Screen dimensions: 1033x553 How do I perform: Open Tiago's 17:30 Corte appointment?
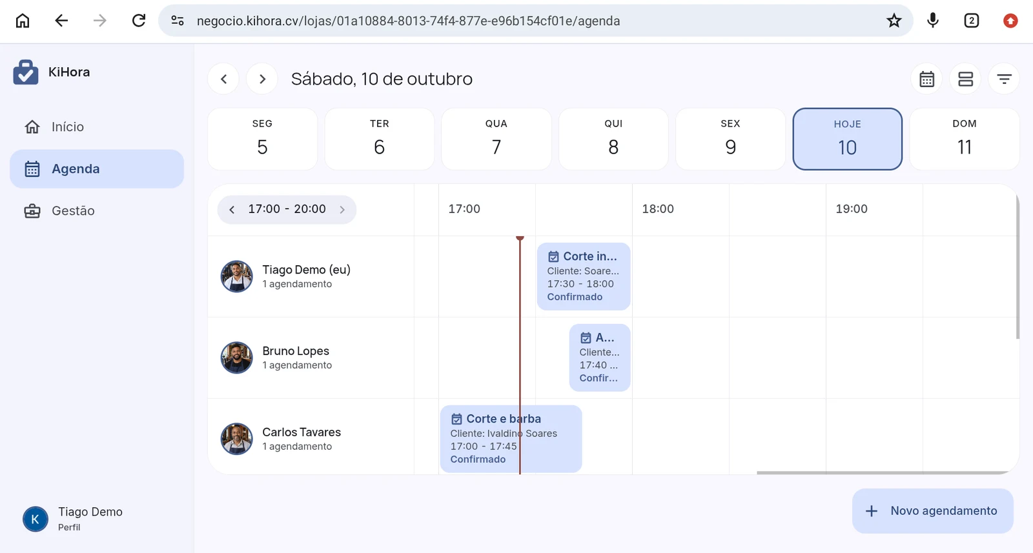click(x=584, y=276)
